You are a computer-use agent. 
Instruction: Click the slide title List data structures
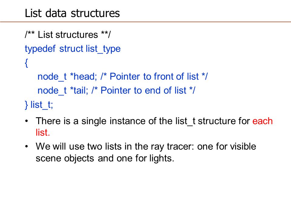(x=72, y=13)
